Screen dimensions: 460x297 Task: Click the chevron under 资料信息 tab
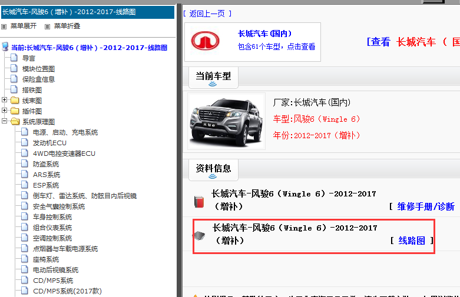(213, 176)
